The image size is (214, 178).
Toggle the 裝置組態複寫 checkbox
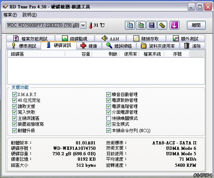14,124
